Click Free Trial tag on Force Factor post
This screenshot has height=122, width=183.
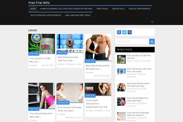click(90, 95)
